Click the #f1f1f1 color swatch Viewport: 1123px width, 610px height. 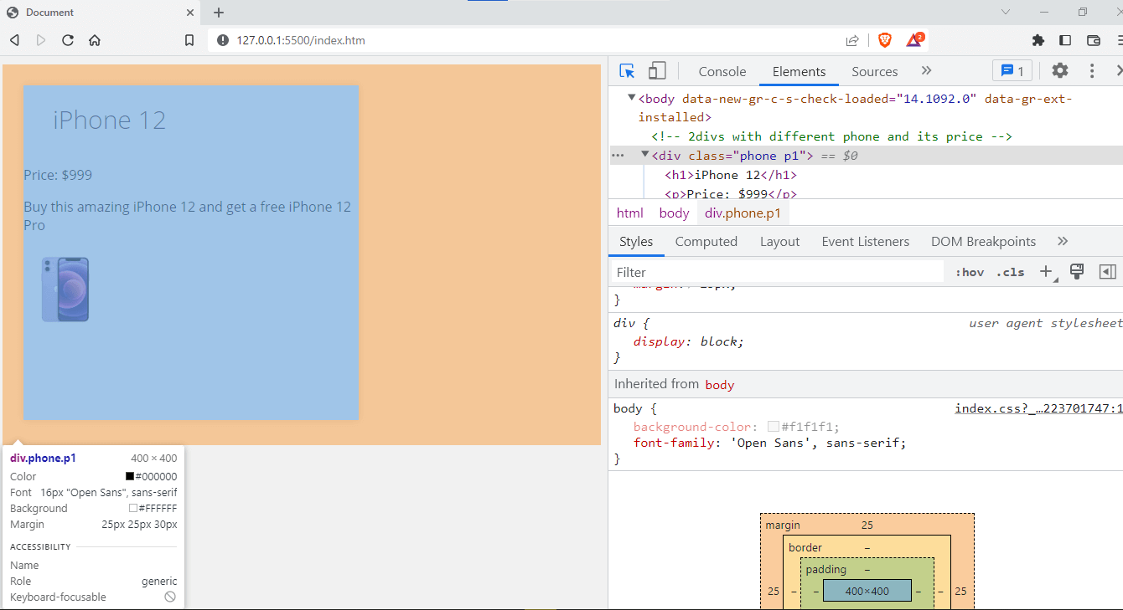[x=773, y=426]
